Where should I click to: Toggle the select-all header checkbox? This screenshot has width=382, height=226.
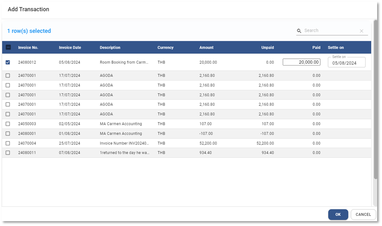(x=8, y=48)
